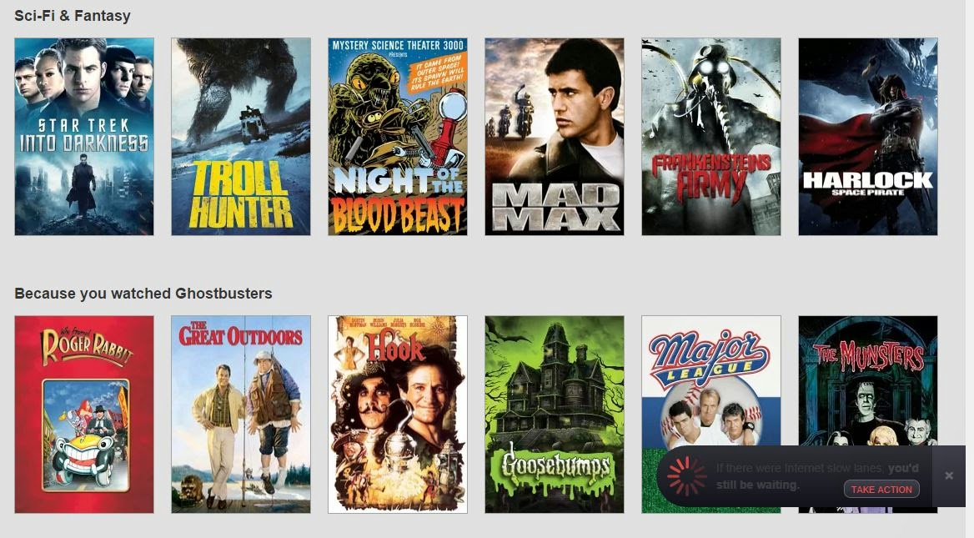Select Harlock Space Pirate poster
This screenshot has width=974, height=538.
click(868, 137)
